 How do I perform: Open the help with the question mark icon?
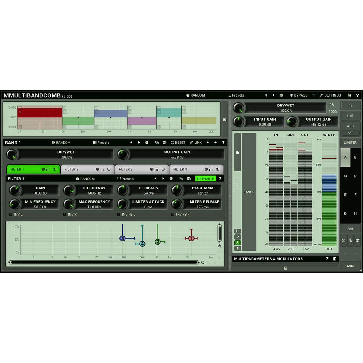358,95
